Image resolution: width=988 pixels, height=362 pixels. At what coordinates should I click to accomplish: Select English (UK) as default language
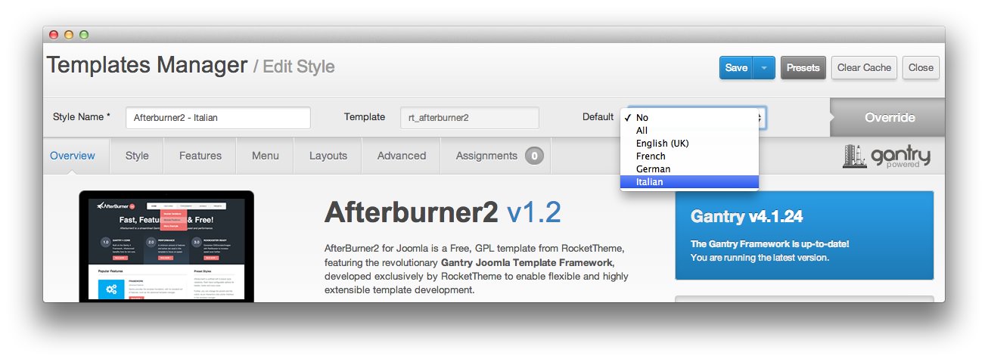(662, 144)
